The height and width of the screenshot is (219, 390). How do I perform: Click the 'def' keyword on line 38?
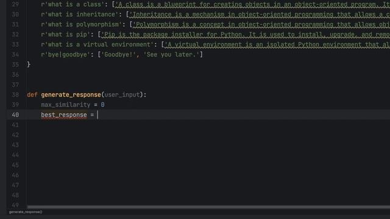coord(32,95)
